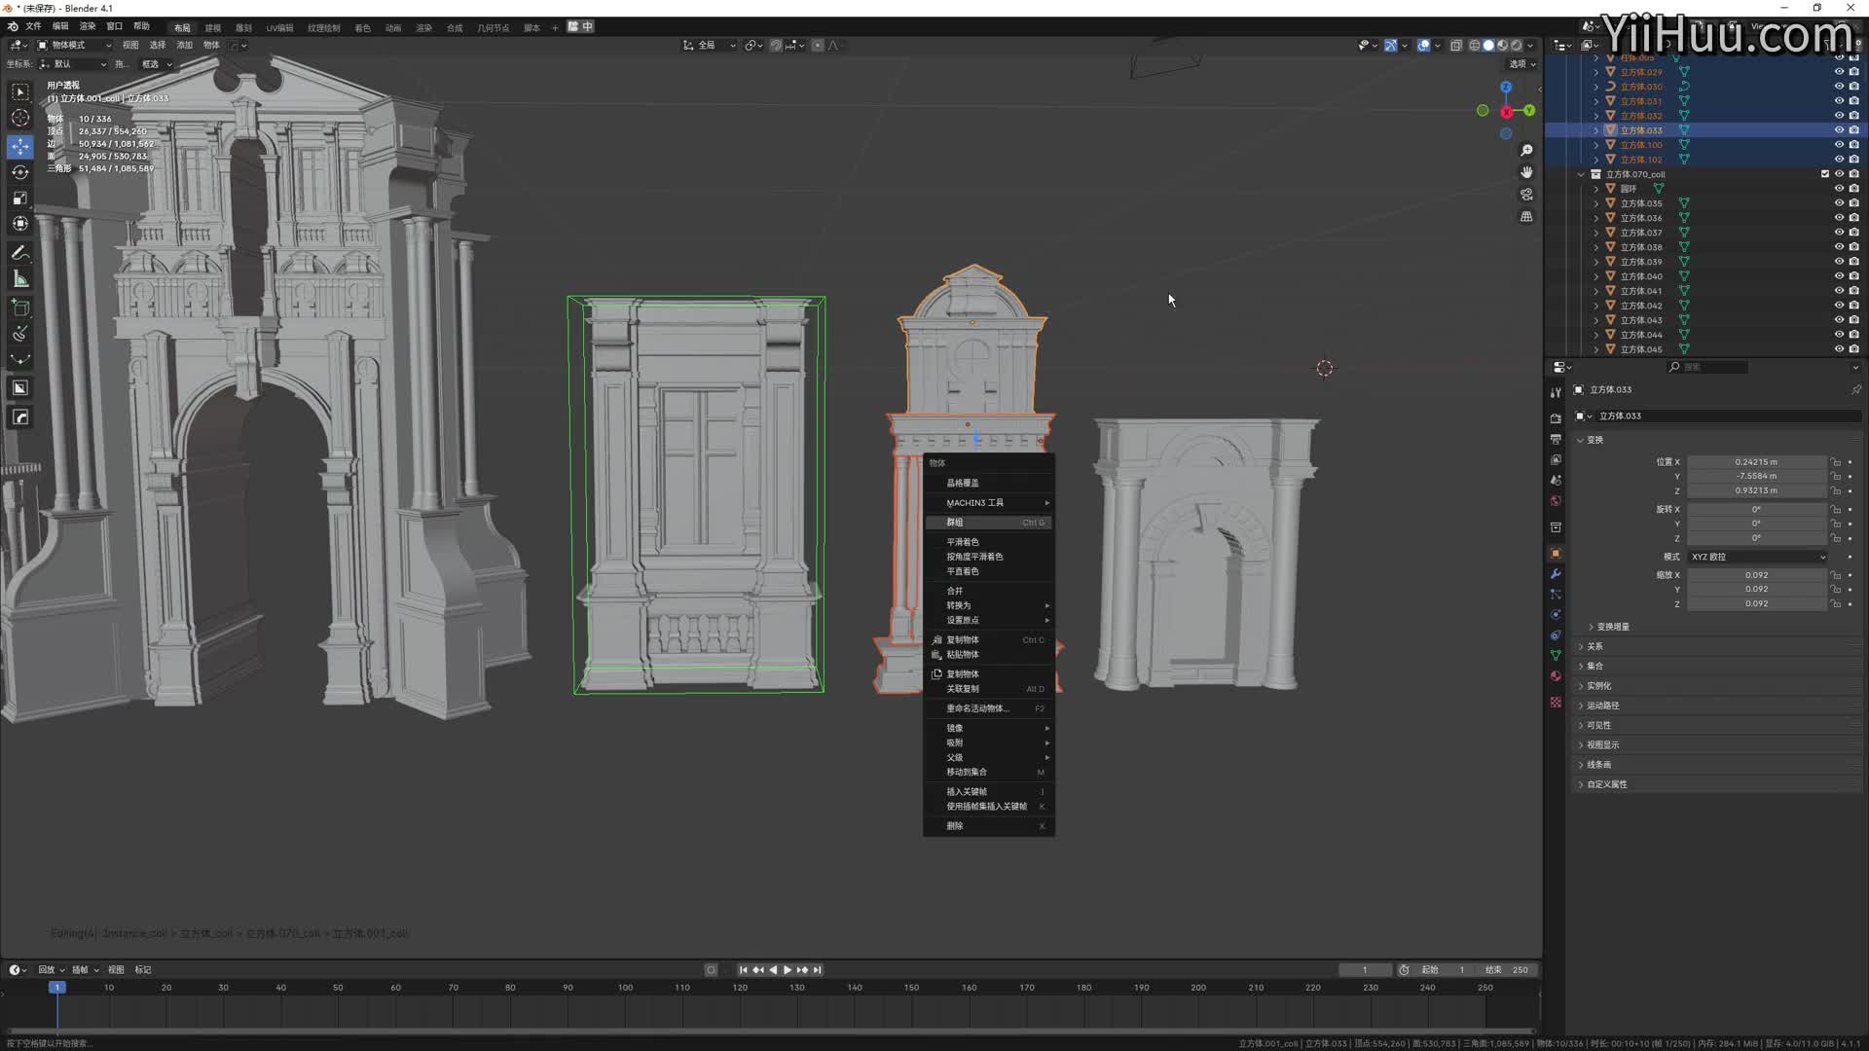This screenshot has width=1869, height=1051.
Task: Choose 合并 in the context menu
Action: [x=955, y=591]
